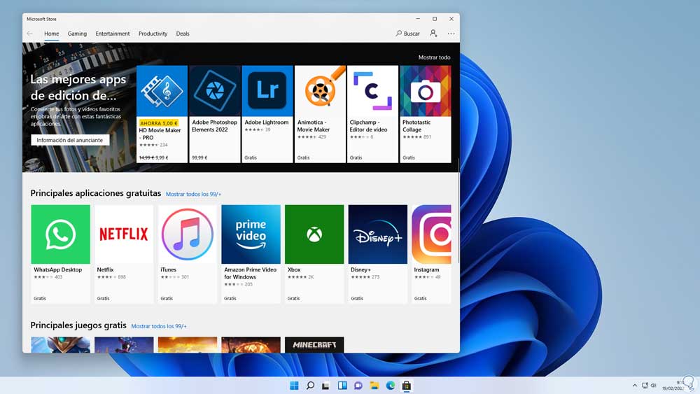The image size is (700, 394).
Task: Switch to the Deals tab
Action: [x=183, y=34]
